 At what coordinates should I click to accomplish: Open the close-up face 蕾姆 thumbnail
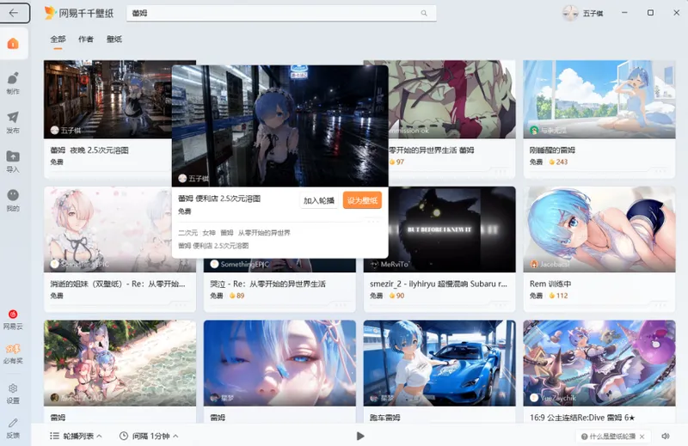pyautogui.click(x=279, y=364)
